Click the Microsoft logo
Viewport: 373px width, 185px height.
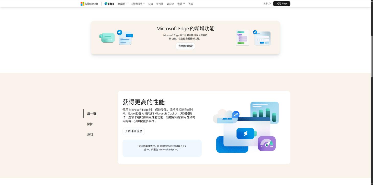point(89,4)
